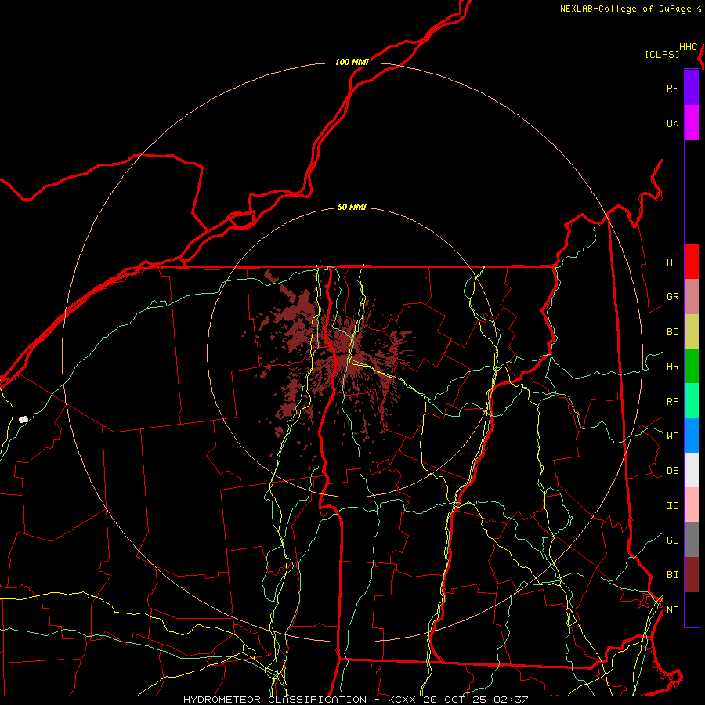Click the GC legend label
The height and width of the screenshot is (705, 705).
coord(672,540)
